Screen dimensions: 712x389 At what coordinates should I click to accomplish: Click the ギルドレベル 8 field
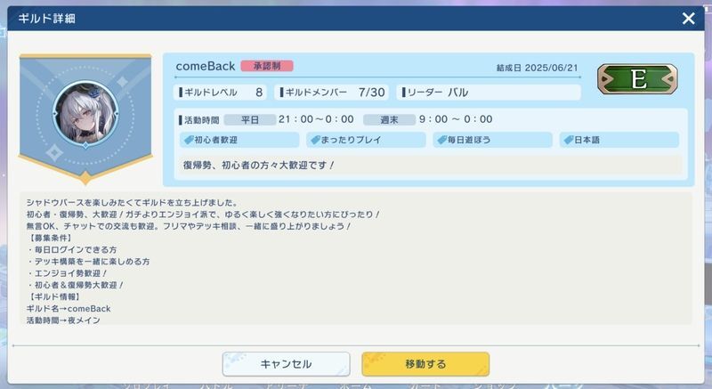222,92
